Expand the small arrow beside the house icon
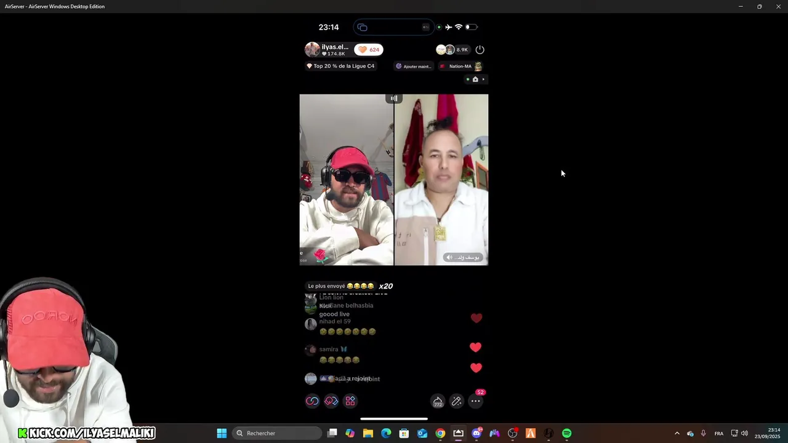Image resolution: width=788 pixels, height=443 pixels. [x=483, y=79]
